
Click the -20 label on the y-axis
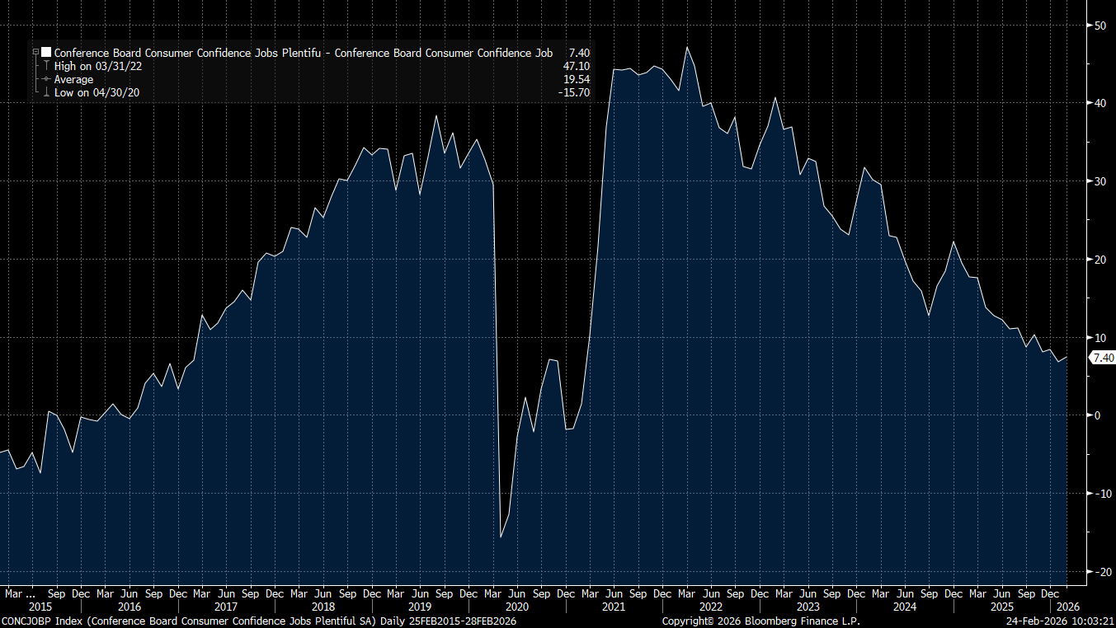coord(1100,572)
